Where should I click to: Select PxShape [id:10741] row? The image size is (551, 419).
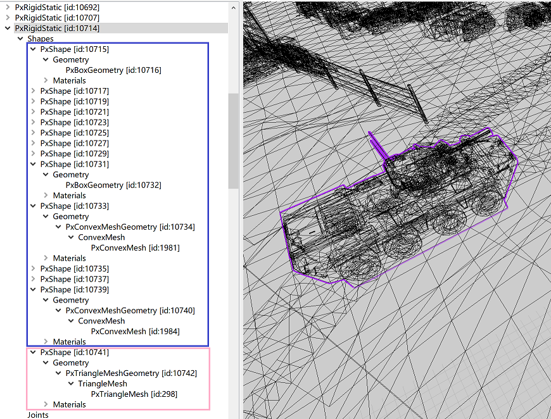coord(75,353)
